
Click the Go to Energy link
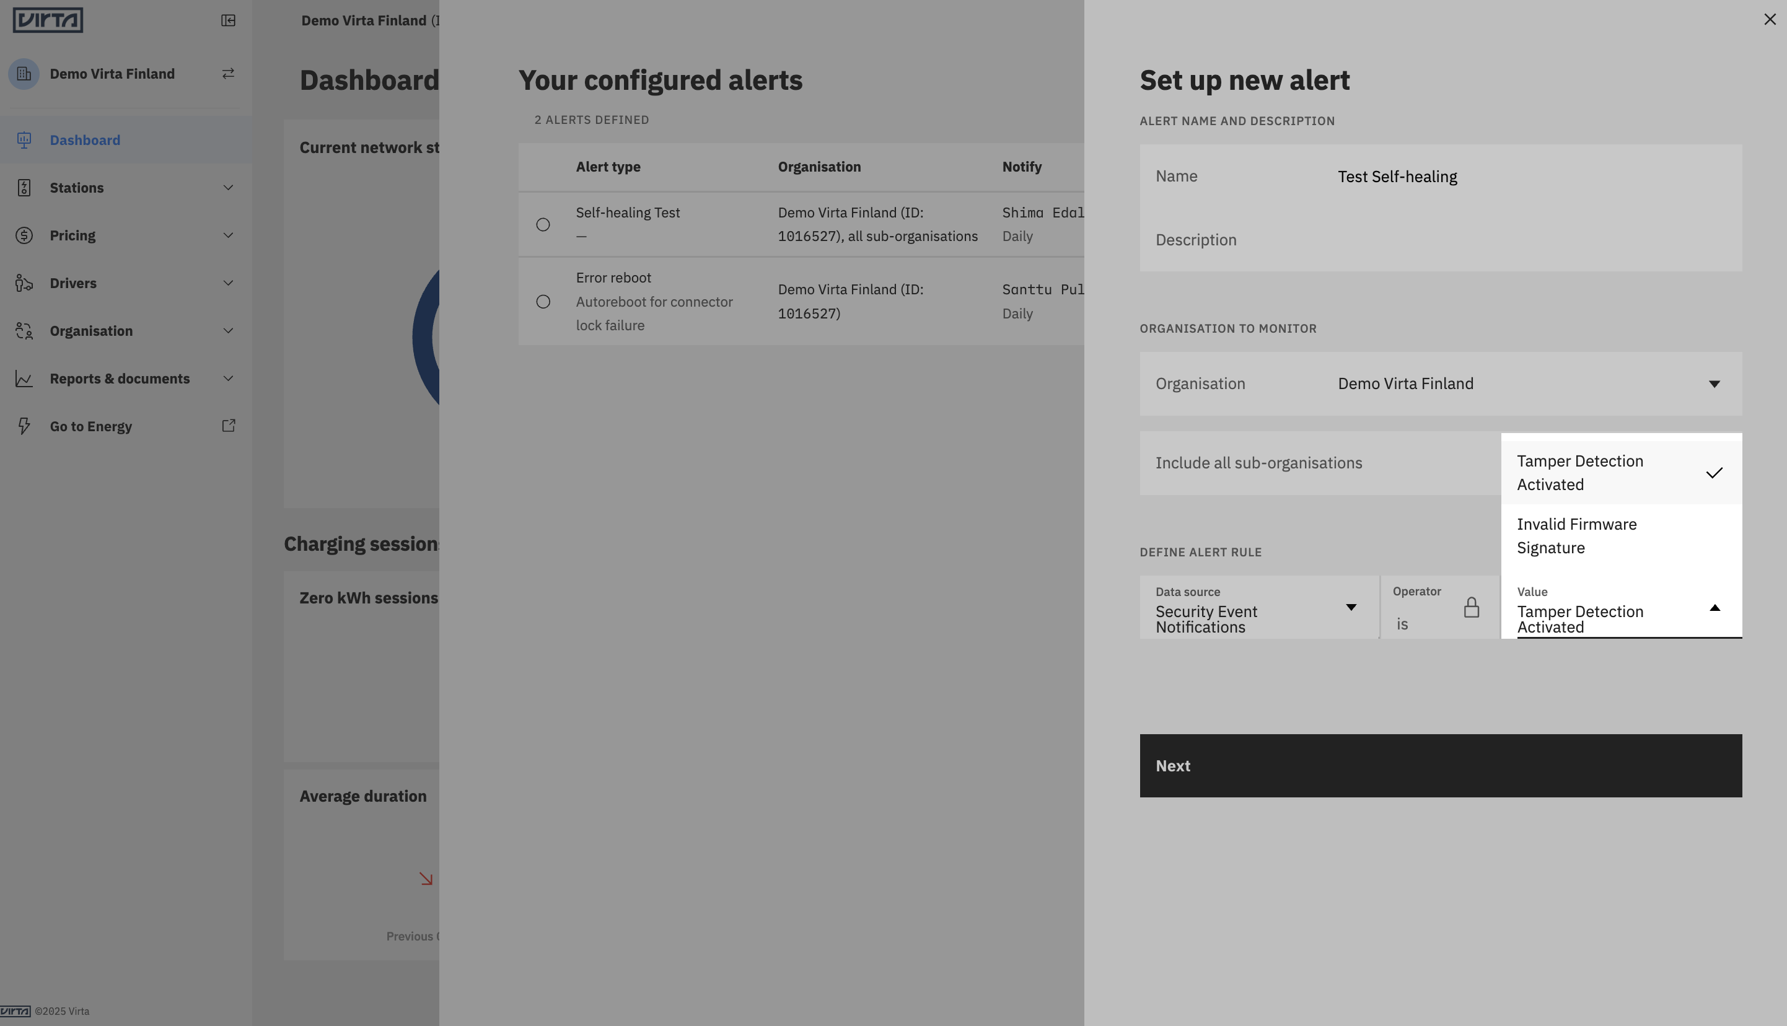pyautogui.click(x=126, y=426)
